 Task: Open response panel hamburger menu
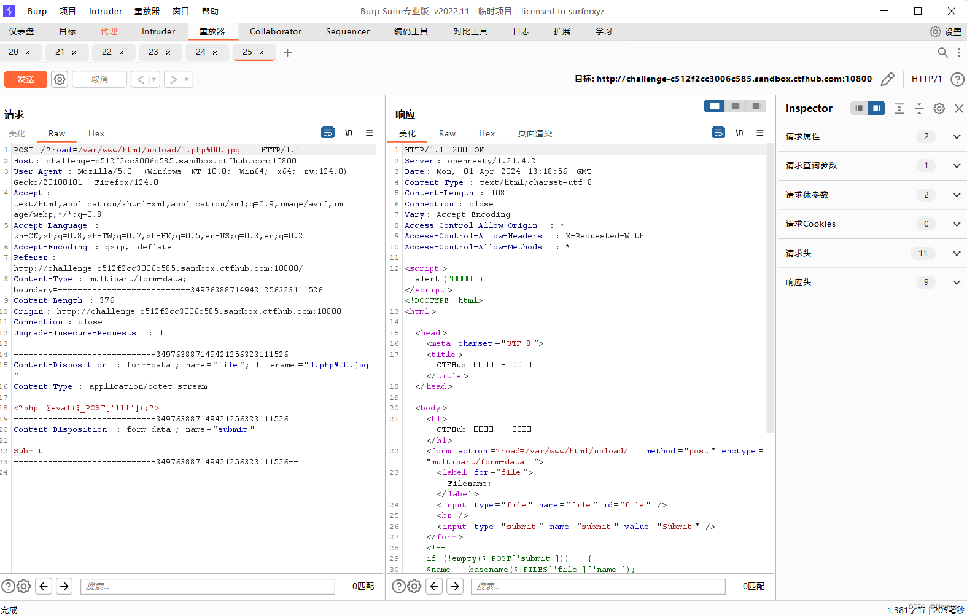760,132
